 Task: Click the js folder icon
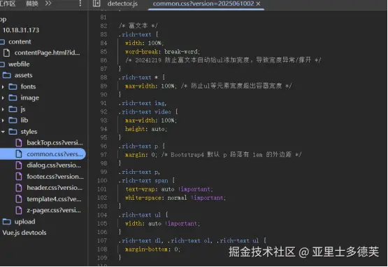13,109
